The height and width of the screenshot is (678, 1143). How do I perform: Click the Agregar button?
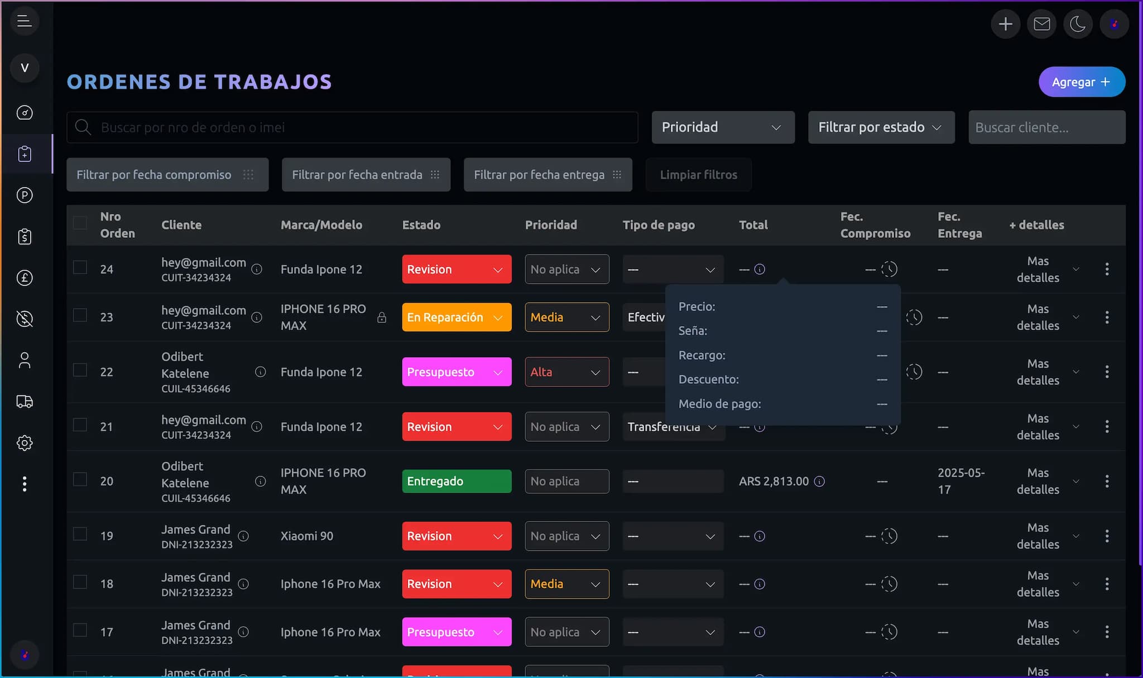pyautogui.click(x=1081, y=82)
